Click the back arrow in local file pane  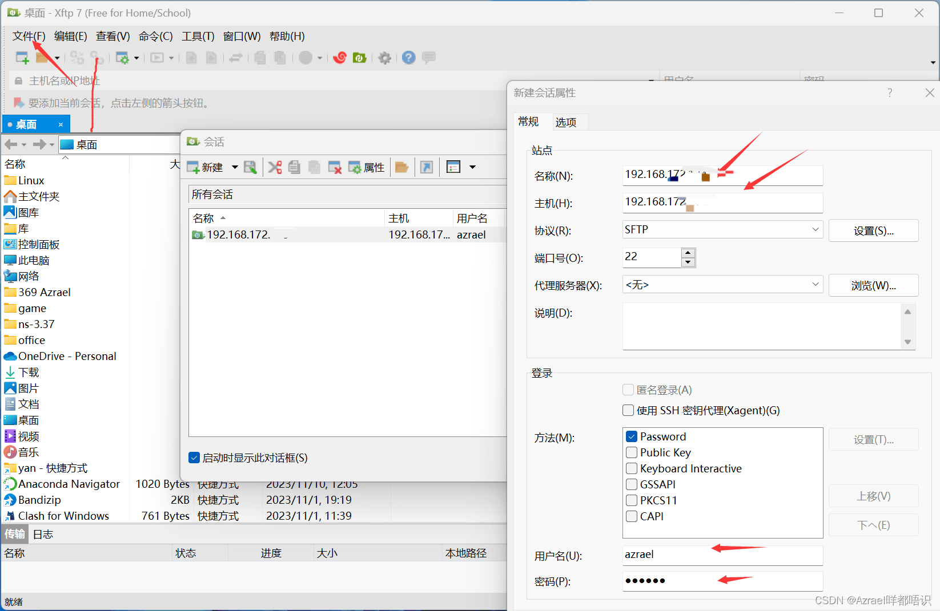[x=11, y=144]
